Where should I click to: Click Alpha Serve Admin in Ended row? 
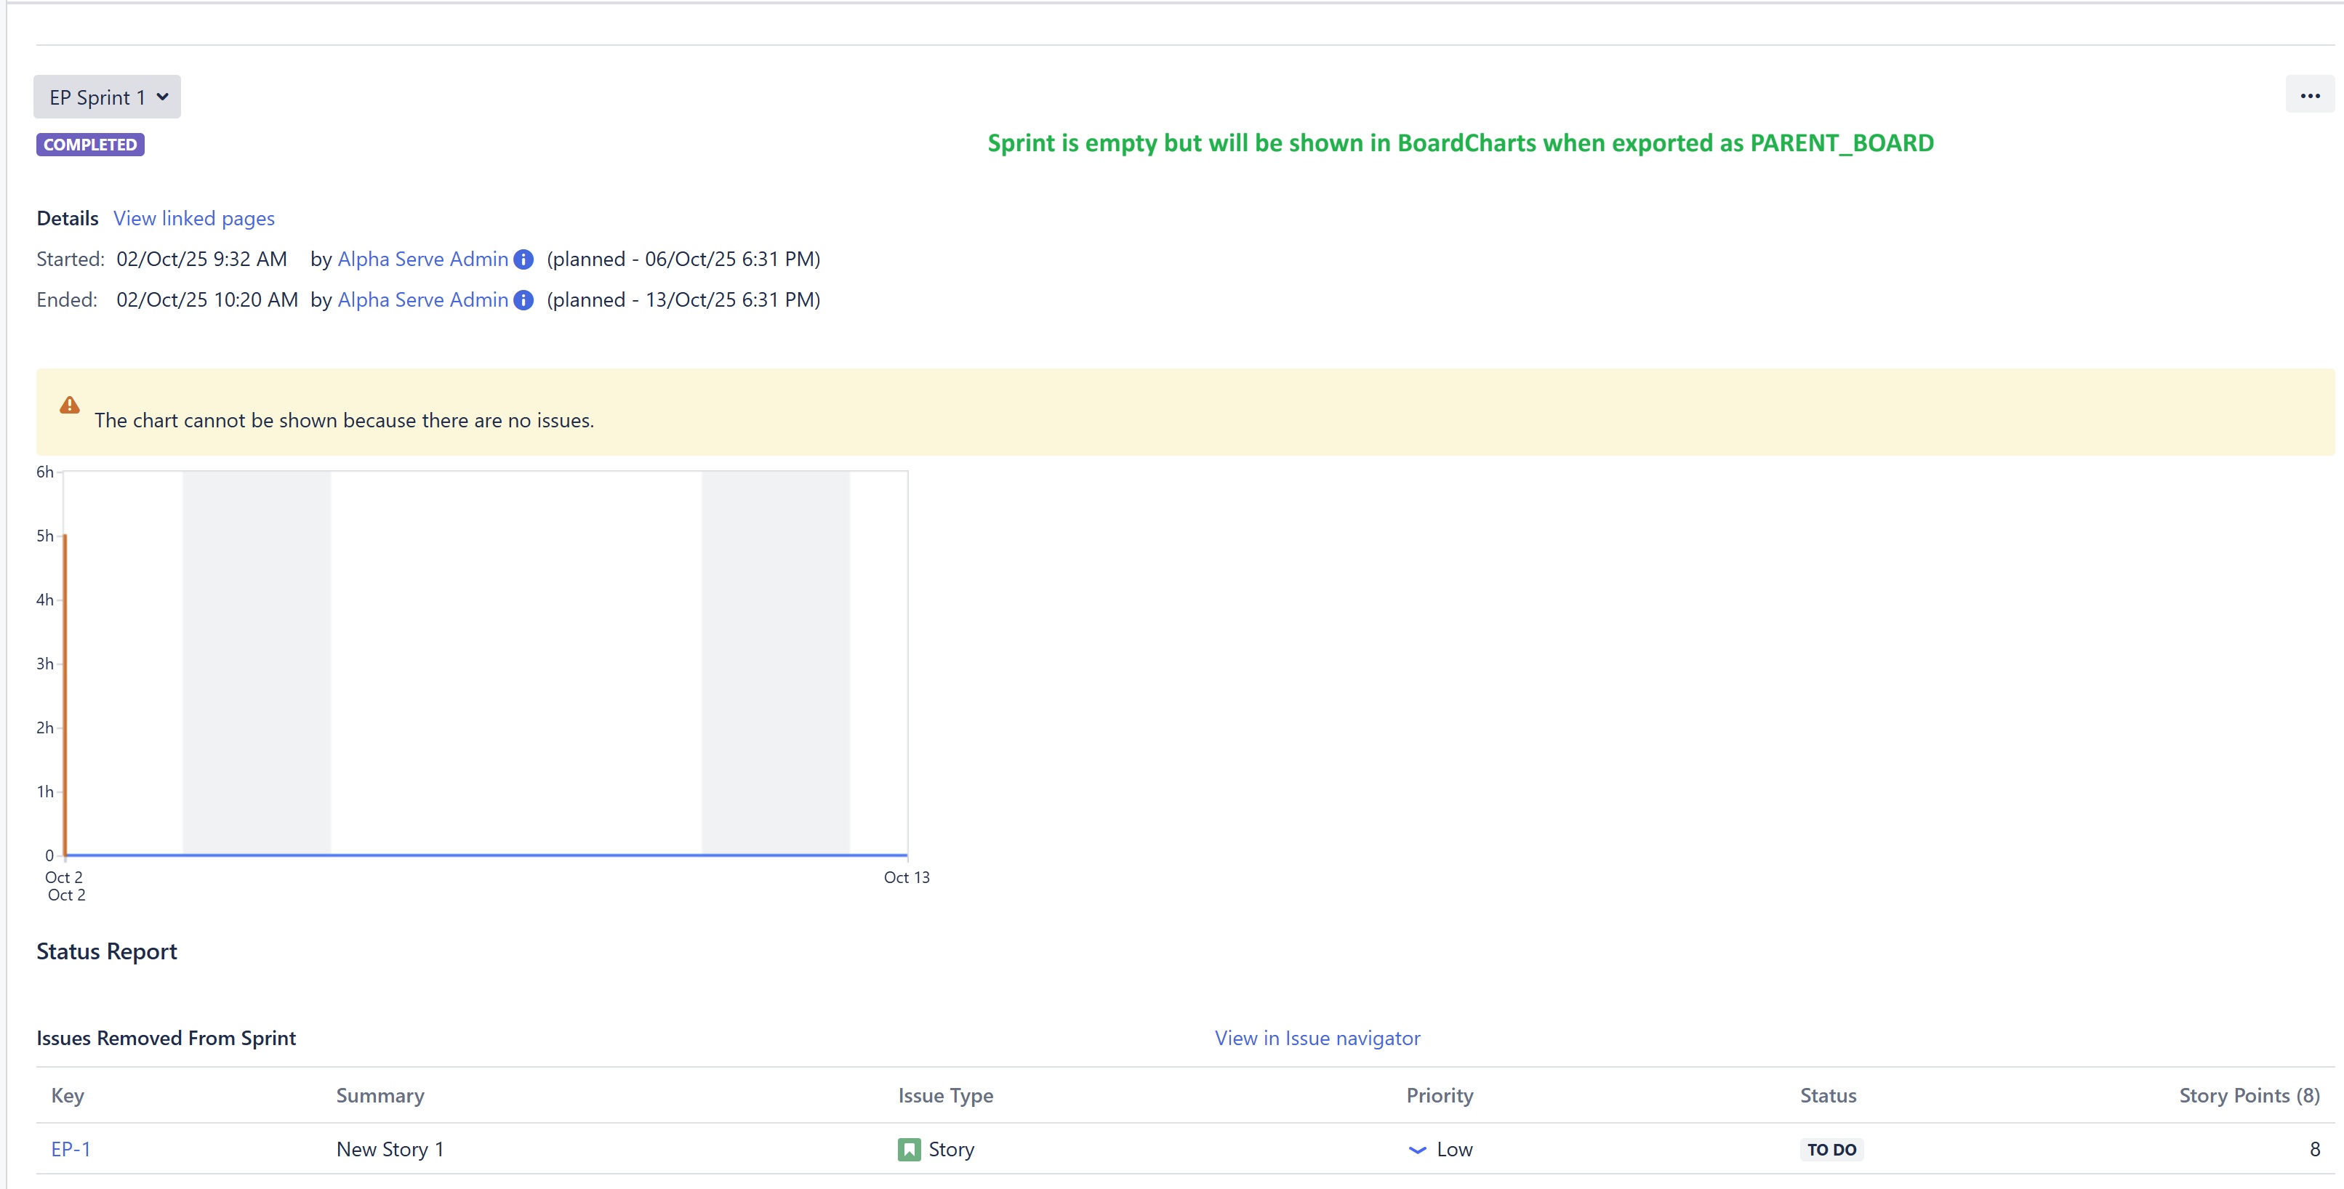422,300
